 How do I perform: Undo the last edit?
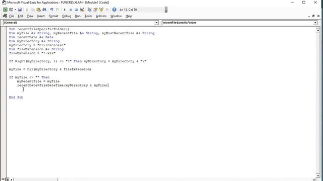tap(51, 10)
